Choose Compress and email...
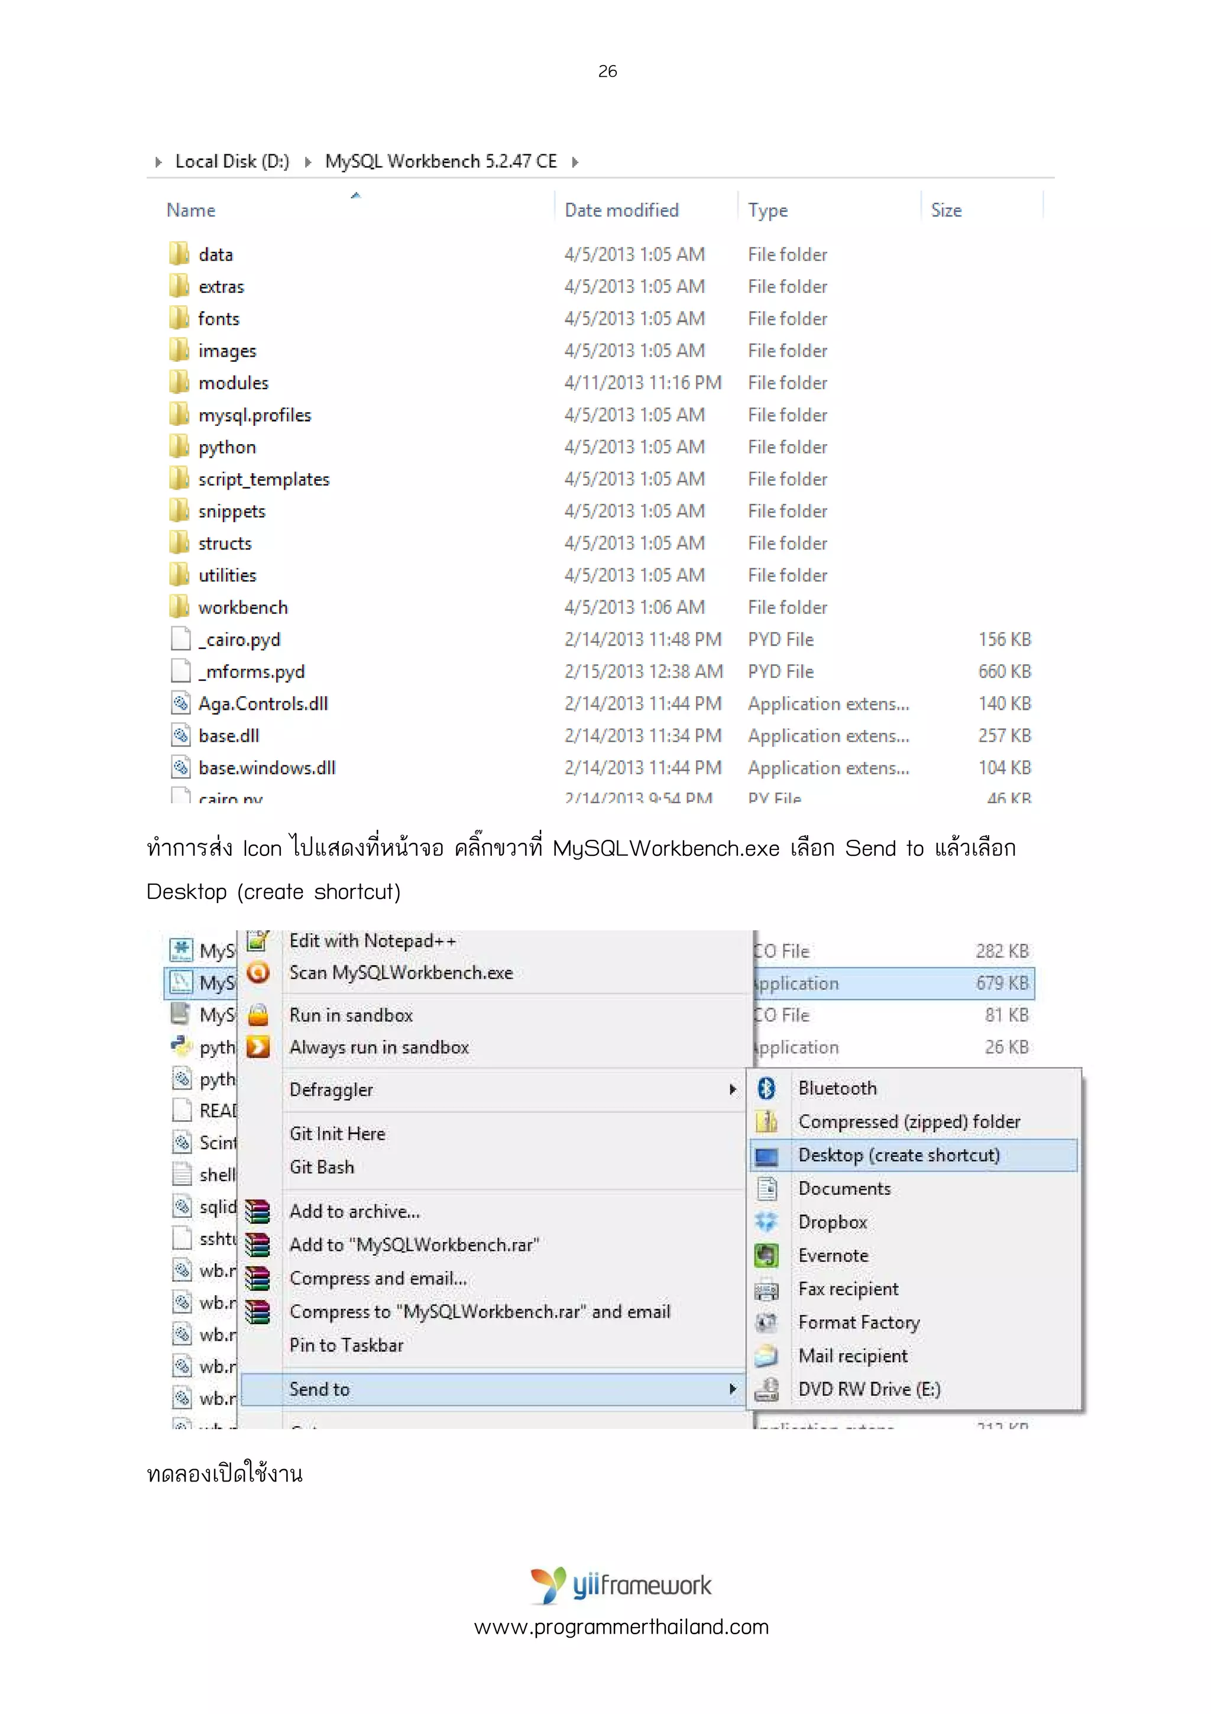The width and height of the screenshot is (1211, 1714). (x=378, y=1278)
